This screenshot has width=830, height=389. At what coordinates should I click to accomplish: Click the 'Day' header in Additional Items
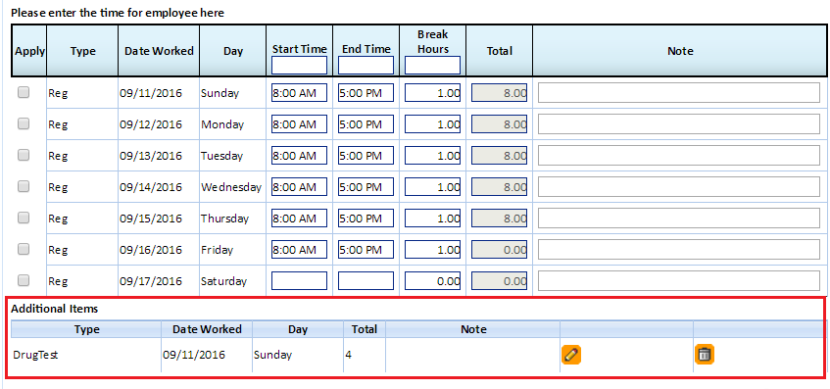pyautogui.click(x=298, y=329)
